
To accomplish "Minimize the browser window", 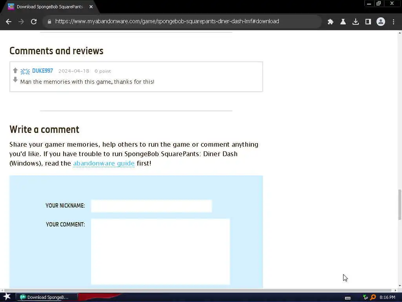I will tap(369, 4).
